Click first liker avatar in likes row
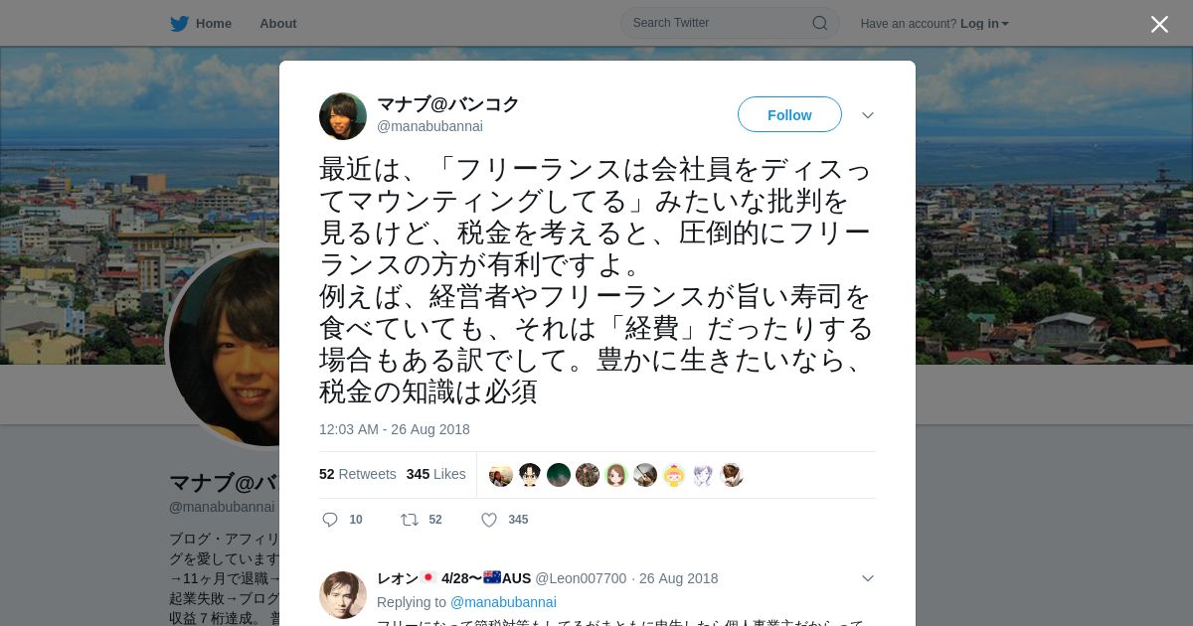Viewport: 1193px width, 626px height. (x=501, y=475)
